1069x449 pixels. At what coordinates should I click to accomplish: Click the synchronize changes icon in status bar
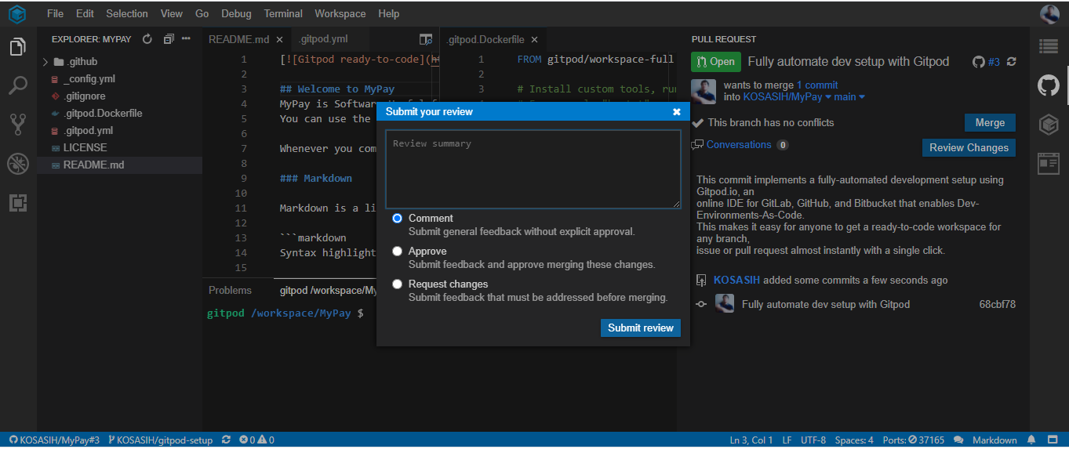click(x=227, y=440)
